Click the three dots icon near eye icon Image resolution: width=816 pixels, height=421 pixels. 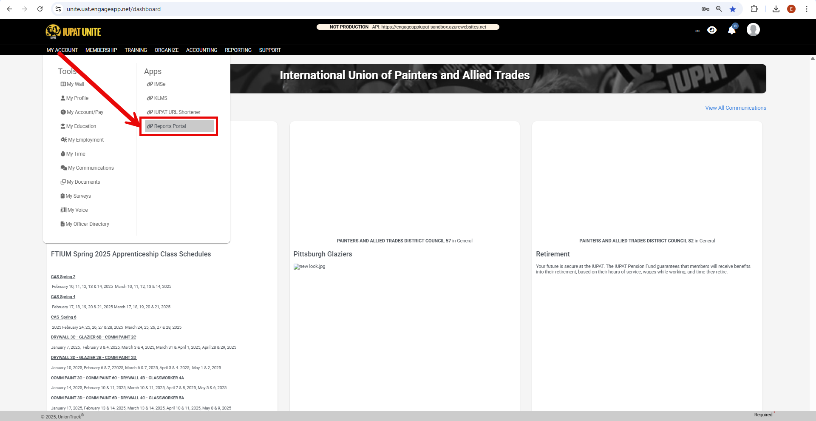point(697,31)
